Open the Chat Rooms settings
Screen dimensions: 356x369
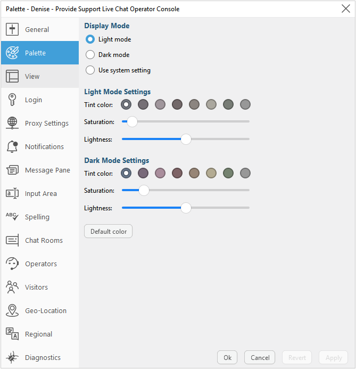[40, 240]
